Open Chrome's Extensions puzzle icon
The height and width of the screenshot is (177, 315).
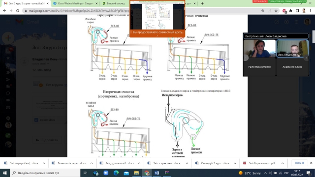[x=291, y=11]
